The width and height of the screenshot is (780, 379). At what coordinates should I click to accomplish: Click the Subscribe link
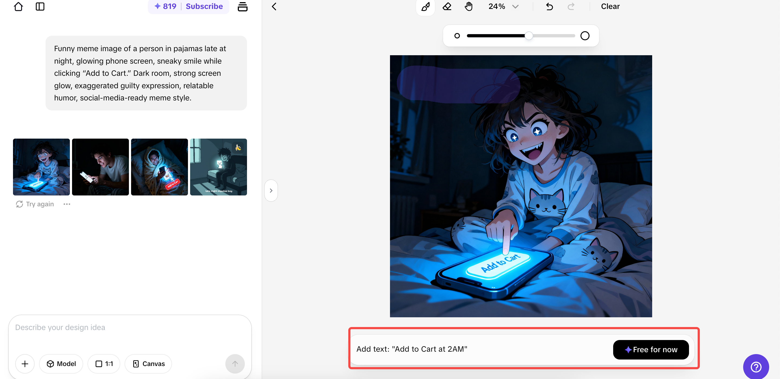point(204,6)
